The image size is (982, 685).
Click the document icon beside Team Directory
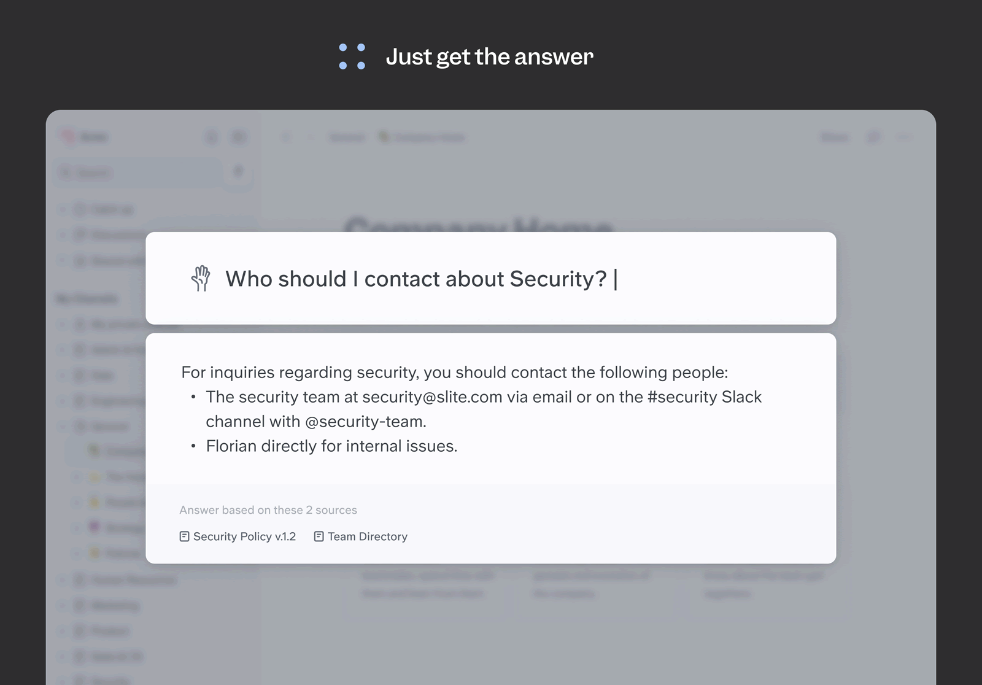(x=319, y=536)
